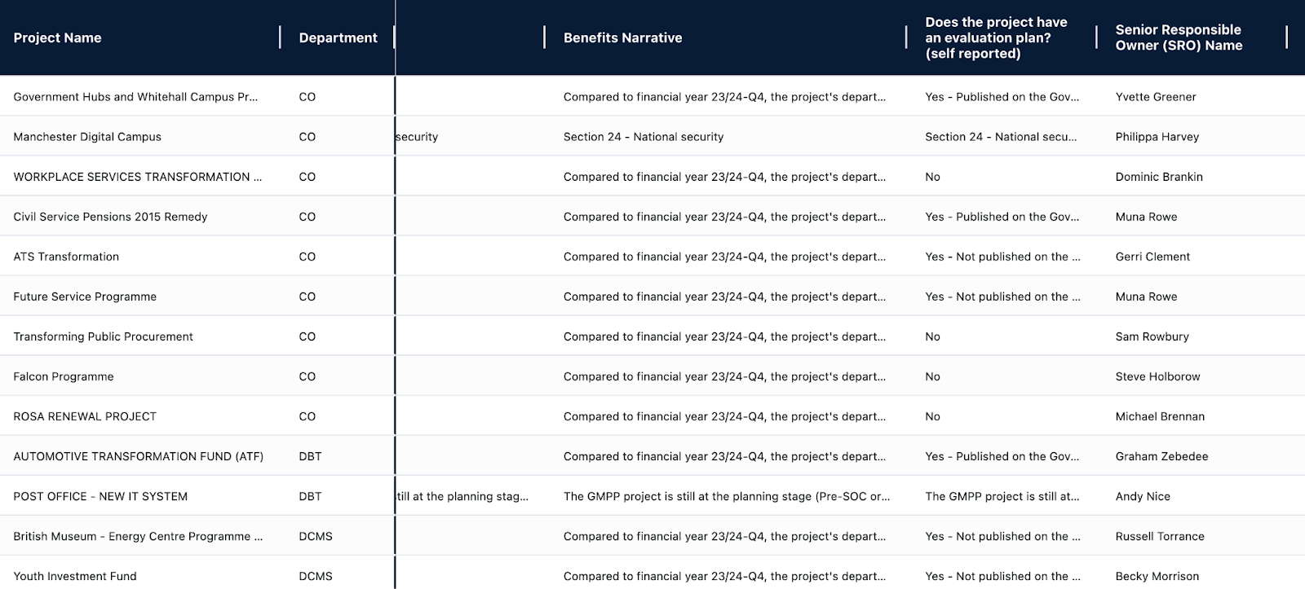Select ROSA RENEWAL PROJECT cell
Screen dimensions: 1305x589
[x=85, y=416]
